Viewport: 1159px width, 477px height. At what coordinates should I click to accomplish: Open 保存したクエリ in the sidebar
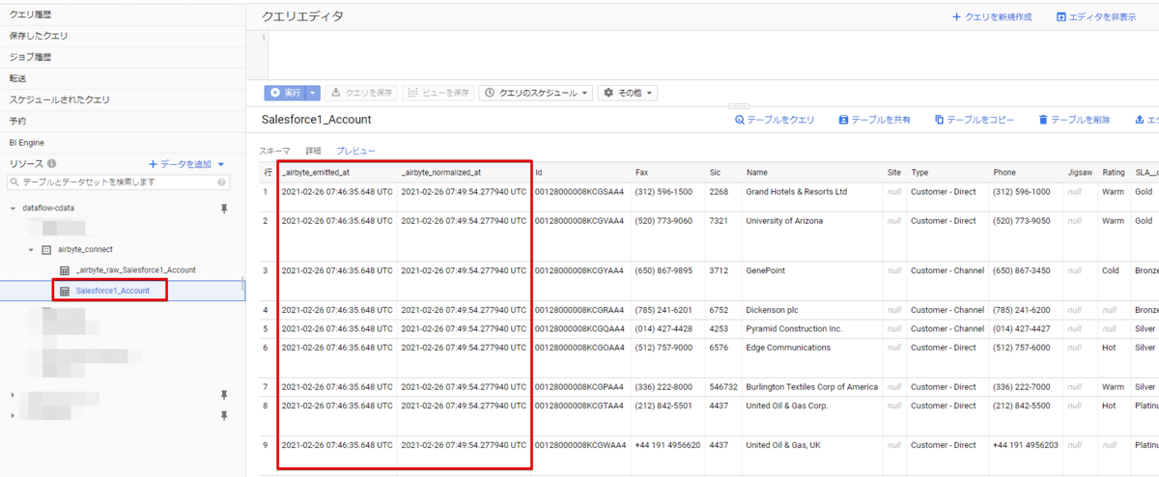tap(39, 36)
